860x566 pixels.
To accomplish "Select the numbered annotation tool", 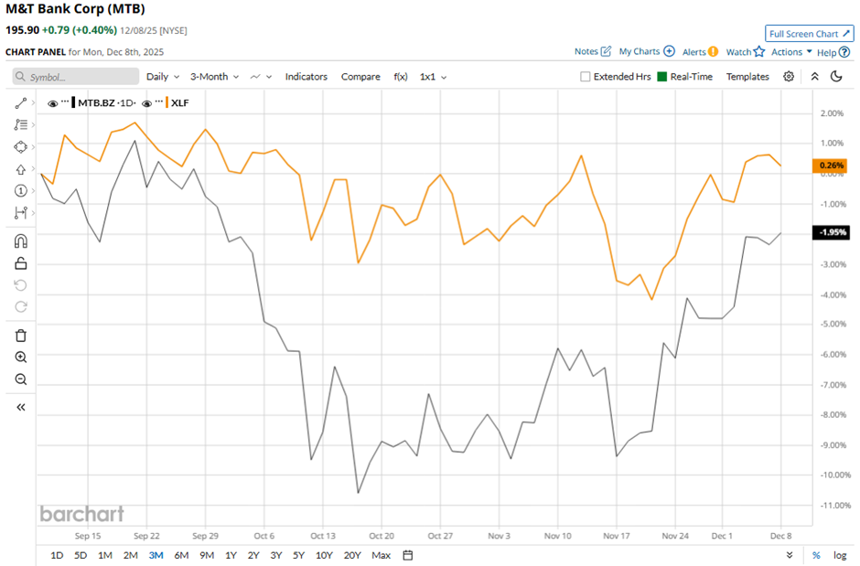I will [20, 191].
